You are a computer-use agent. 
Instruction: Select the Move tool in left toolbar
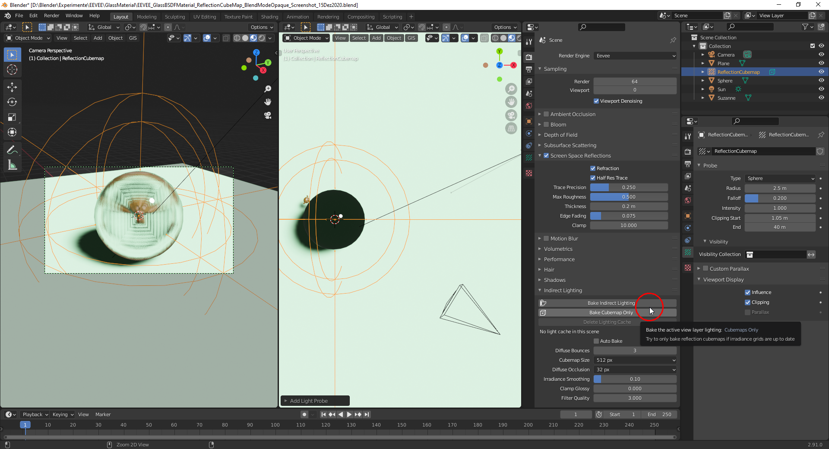(x=12, y=87)
